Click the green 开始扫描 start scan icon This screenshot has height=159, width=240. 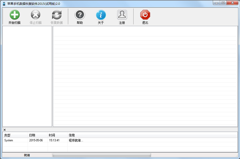tap(14, 15)
